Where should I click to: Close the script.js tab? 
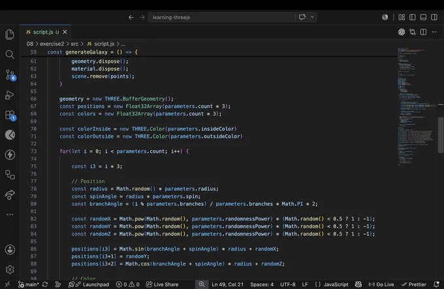tap(65, 32)
